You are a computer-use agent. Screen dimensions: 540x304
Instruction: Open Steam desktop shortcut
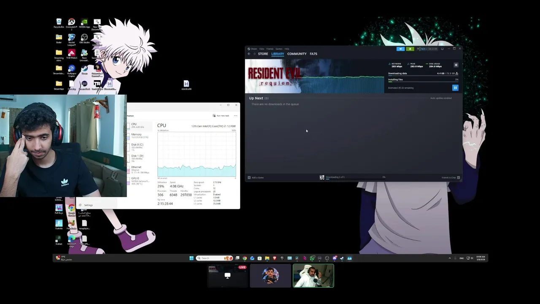coord(84,70)
